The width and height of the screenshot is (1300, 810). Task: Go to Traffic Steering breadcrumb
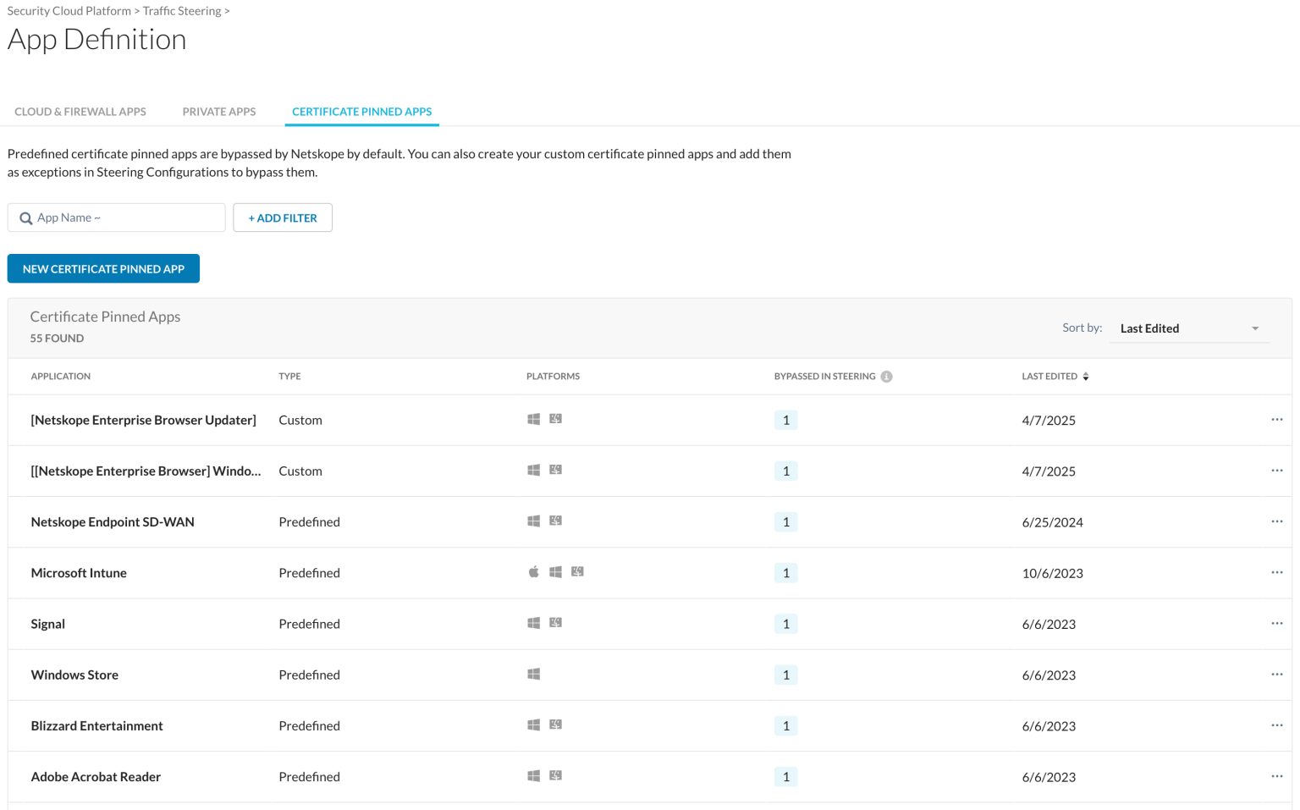182,11
